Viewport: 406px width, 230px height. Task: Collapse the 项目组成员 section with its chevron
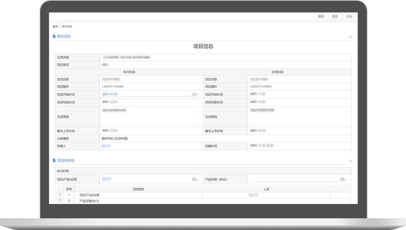[x=350, y=161]
